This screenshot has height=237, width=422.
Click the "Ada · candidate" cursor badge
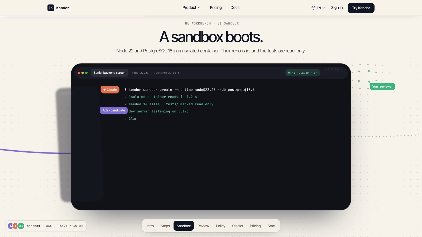point(114,110)
